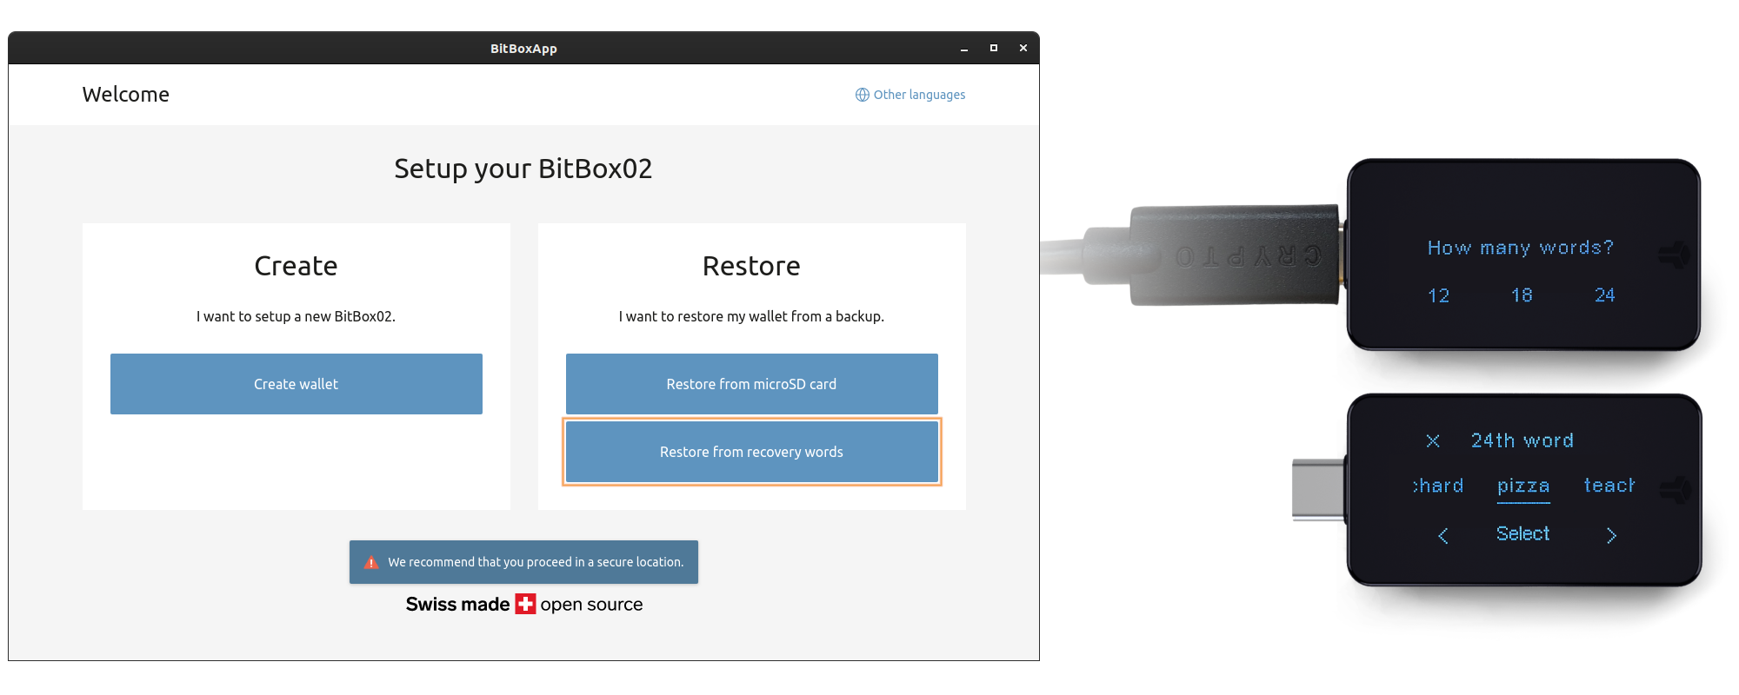This screenshot has width=1739, height=695.
Task: Click the 'open source' text
Action: tap(591, 605)
